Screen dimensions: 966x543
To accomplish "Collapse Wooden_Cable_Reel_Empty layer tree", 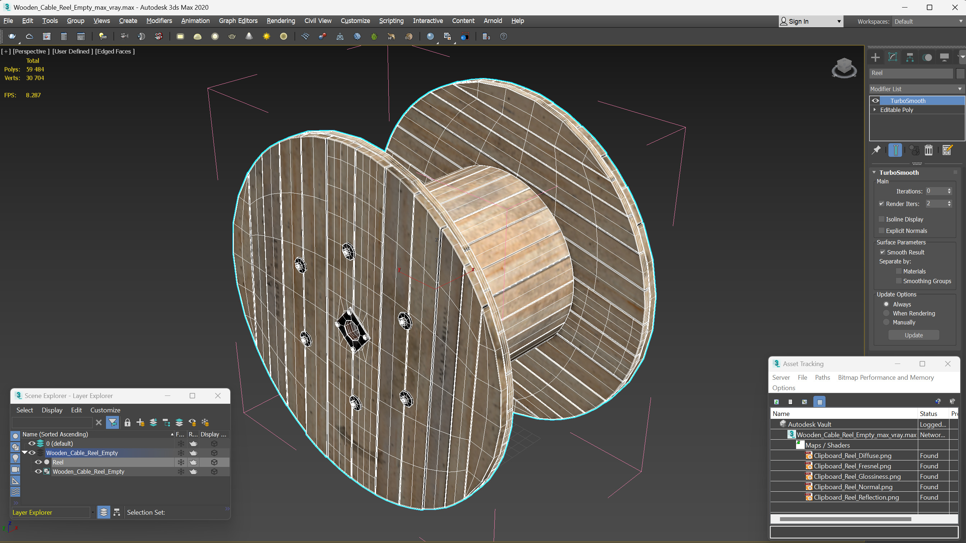I will (x=24, y=453).
